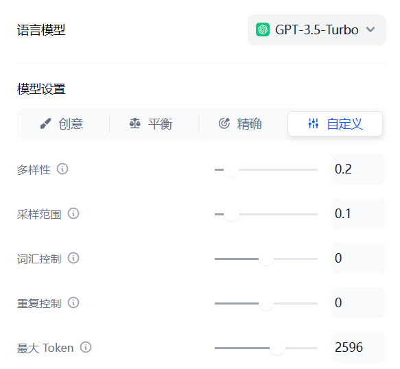Viewport: 400px width, 369px height.
Task: Open the GPT-3.5-Turbo model dropdown
Action: pyautogui.click(x=317, y=30)
